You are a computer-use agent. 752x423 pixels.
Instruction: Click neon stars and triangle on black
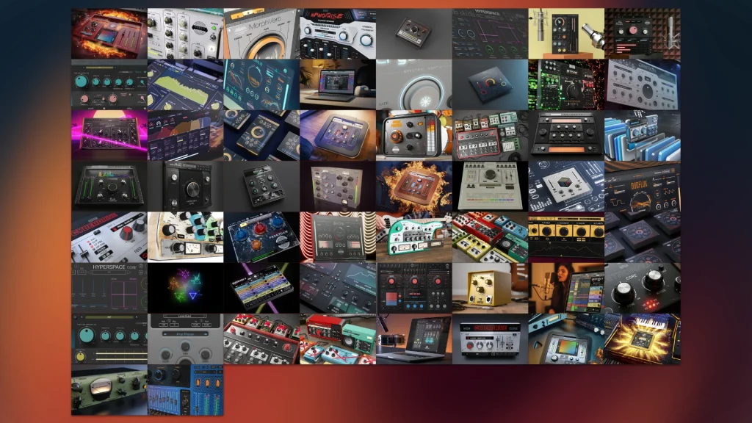pyautogui.click(x=186, y=288)
